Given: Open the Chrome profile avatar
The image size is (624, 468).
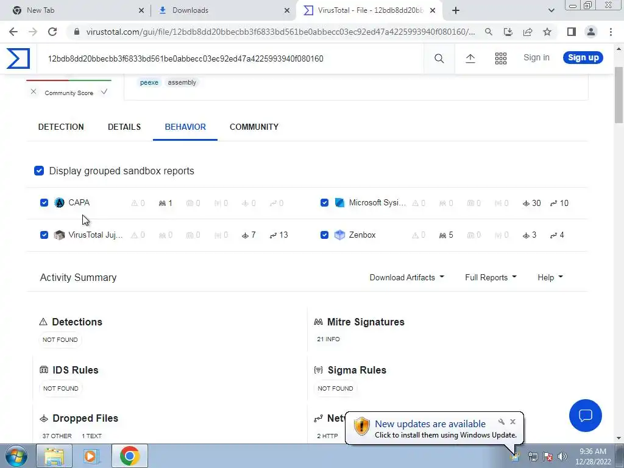Looking at the screenshot, I should click(x=591, y=32).
